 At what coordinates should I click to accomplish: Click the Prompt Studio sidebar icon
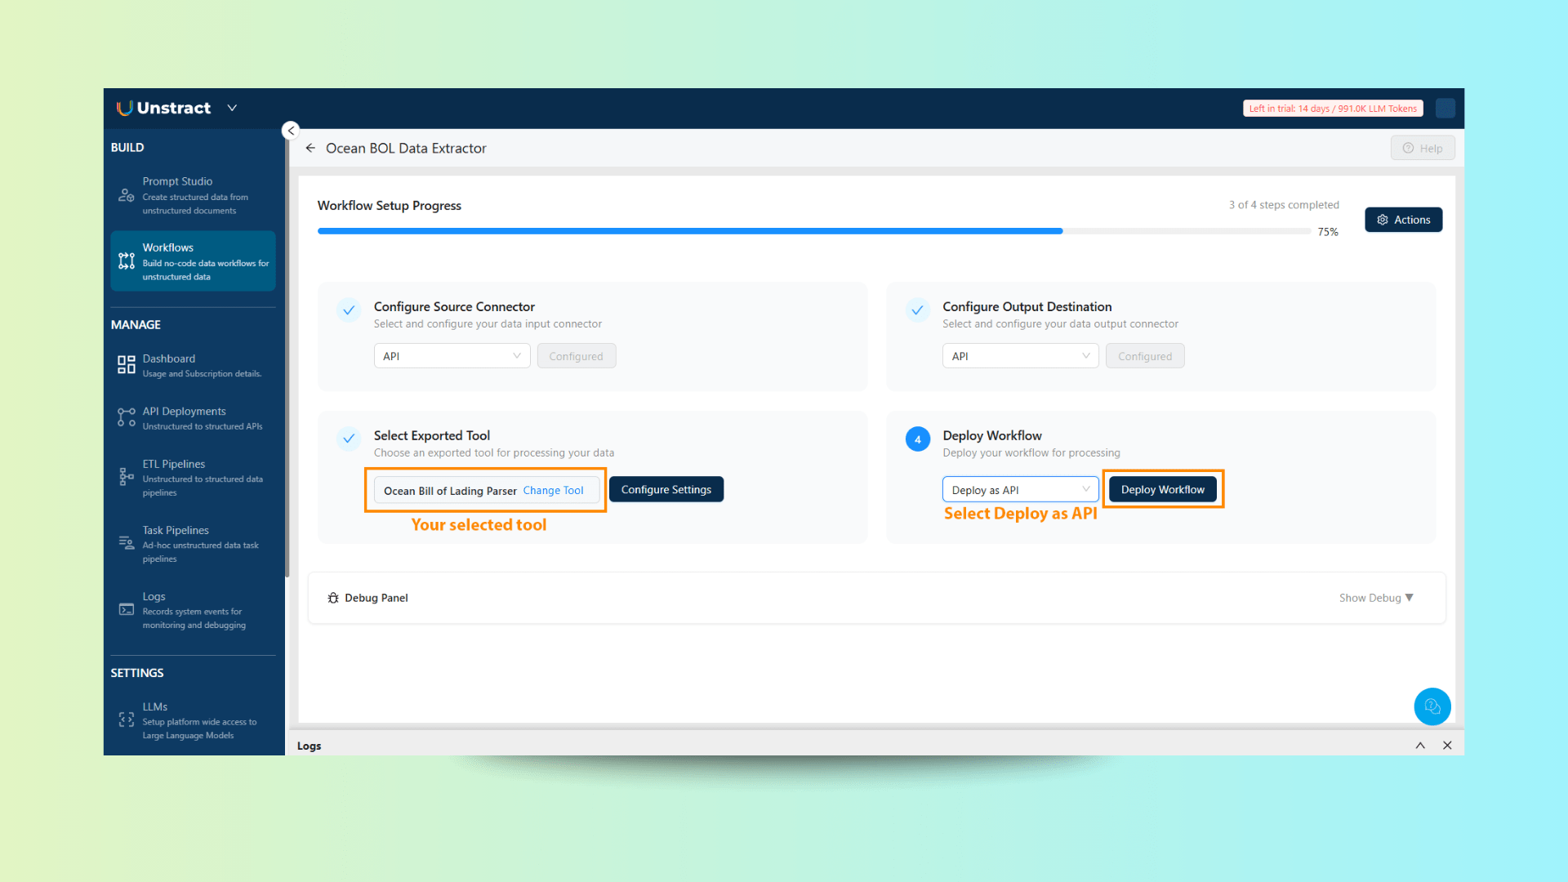click(126, 195)
